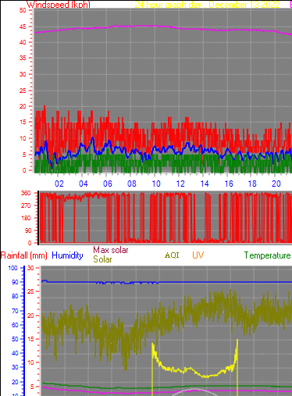The width and height of the screenshot is (292, 396).
Task: Click the '0' label on the windspeed axis
Action: coord(24,170)
